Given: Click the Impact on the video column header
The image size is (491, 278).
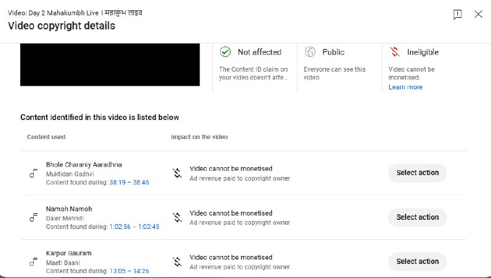Looking at the screenshot, I should tap(199, 137).
